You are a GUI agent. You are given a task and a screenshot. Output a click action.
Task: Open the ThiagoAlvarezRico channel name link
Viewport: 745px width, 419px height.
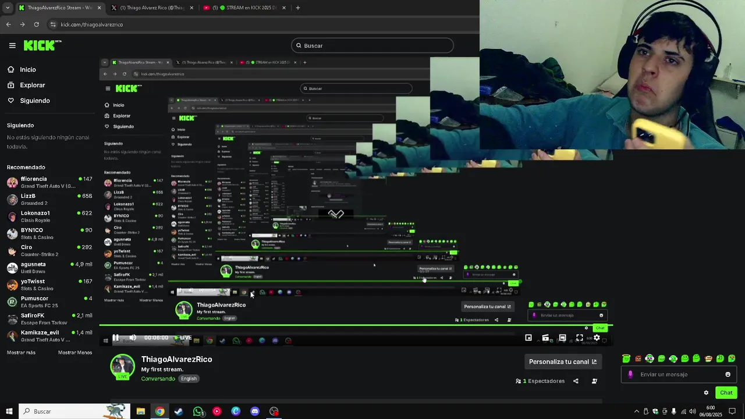(176, 360)
